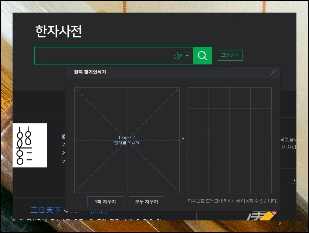Open the 三日天下 entry link
The width and height of the screenshot is (309, 233).
coord(45,210)
